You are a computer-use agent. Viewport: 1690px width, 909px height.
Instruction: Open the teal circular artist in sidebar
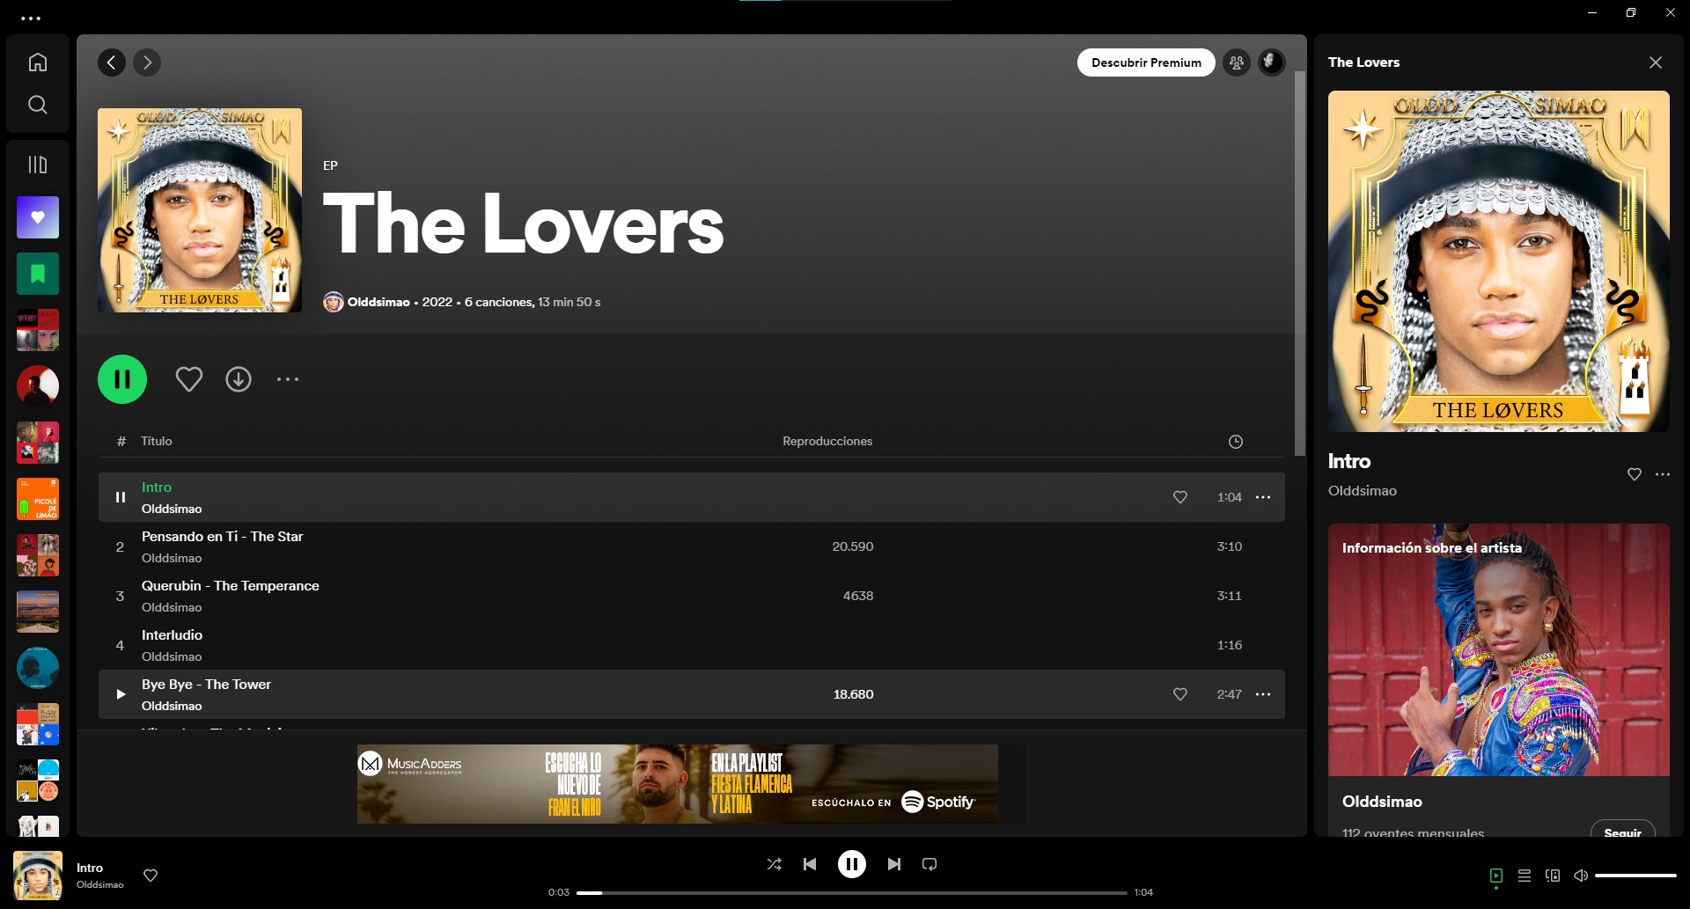(x=38, y=668)
